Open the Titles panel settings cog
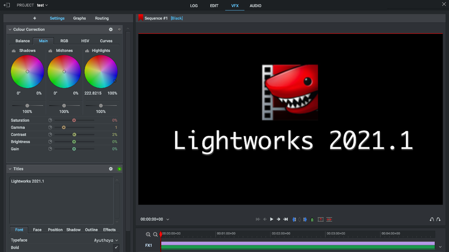449x252 pixels. [111, 169]
